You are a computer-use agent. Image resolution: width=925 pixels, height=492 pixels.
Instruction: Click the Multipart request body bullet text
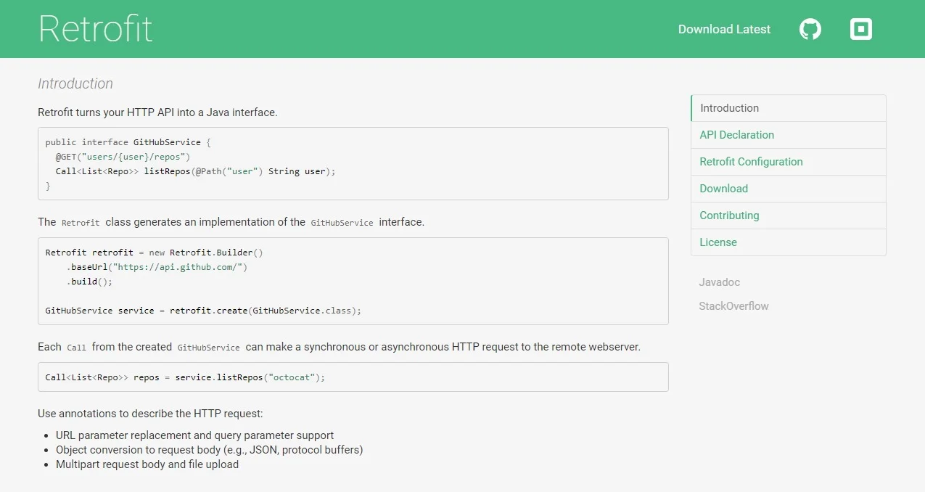click(147, 464)
